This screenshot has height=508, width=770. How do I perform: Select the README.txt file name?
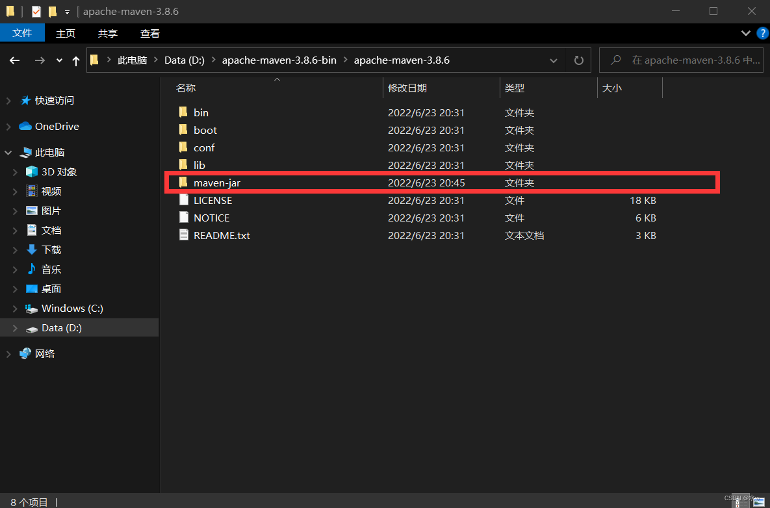pos(222,235)
